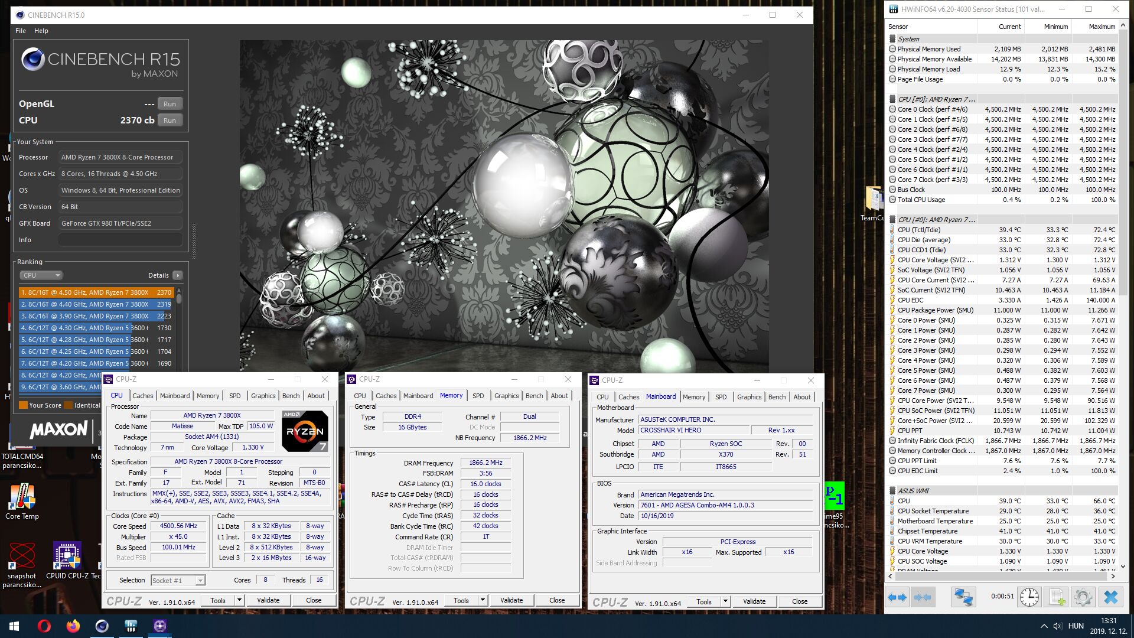This screenshot has width=1134, height=638.
Task: Run the CPU benchmark
Action: click(170, 121)
